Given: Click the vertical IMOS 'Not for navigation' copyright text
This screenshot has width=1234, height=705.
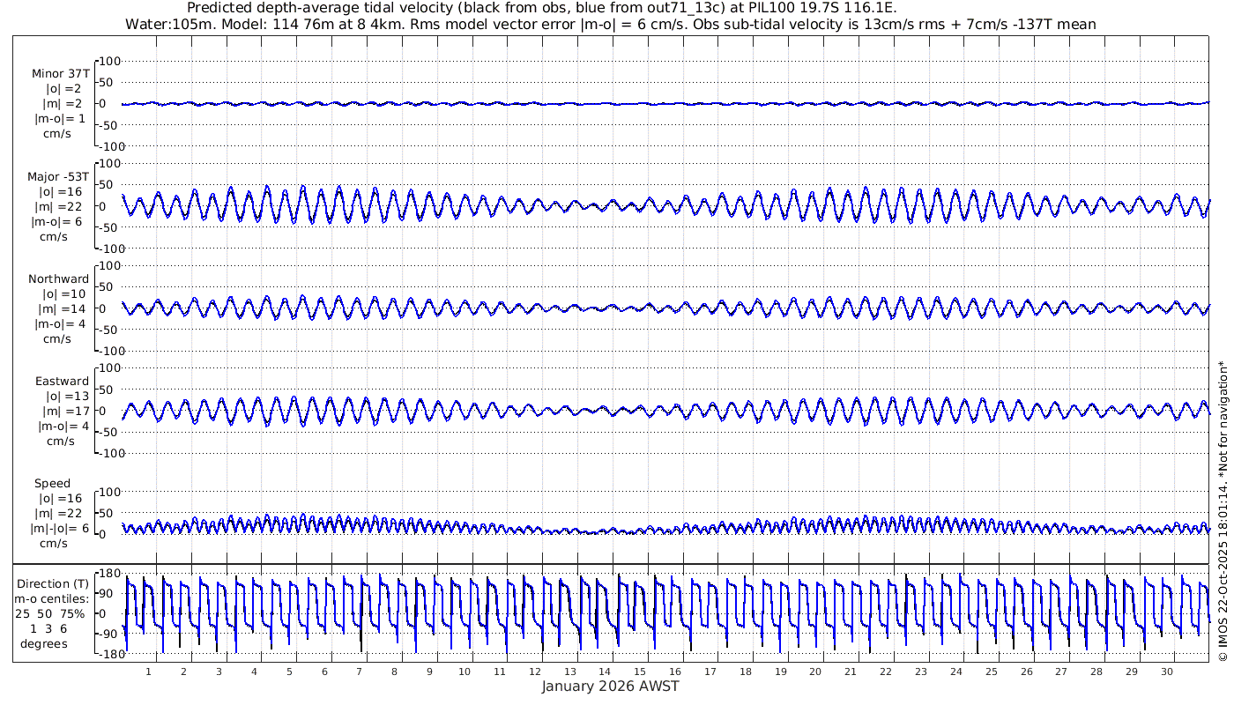Looking at the screenshot, I should pos(1223,511).
